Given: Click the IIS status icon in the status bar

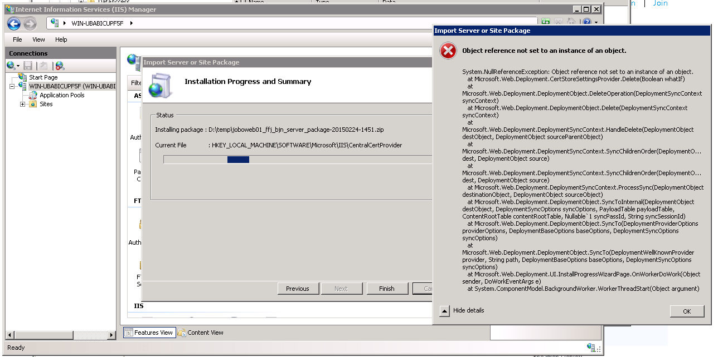Looking at the screenshot, I should [x=592, y=348].
